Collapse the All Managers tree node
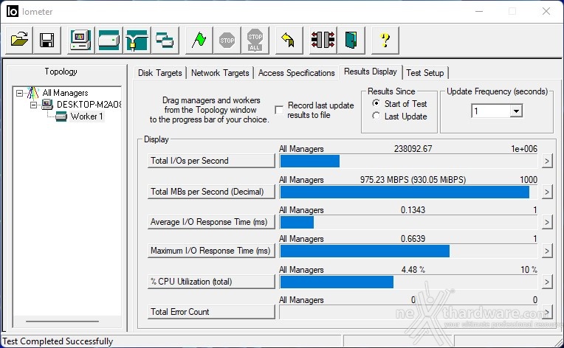Viewport: 564px width, 348px height. 19,94
